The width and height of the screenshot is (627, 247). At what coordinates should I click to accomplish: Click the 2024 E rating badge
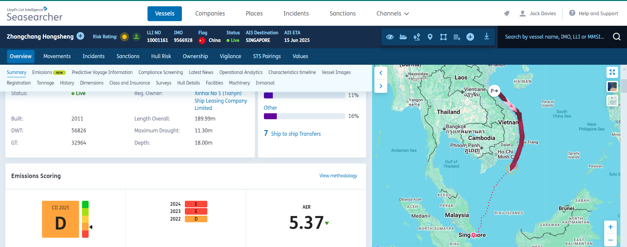196,204
